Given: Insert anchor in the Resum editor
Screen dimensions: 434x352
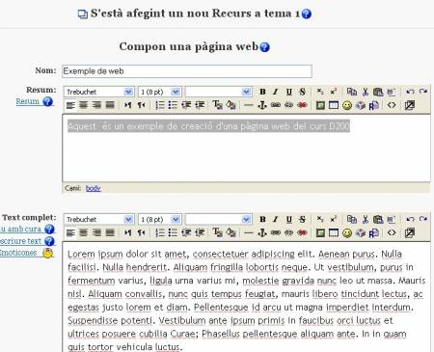Looking at the screenshot, I should click(x=262, y=105).
